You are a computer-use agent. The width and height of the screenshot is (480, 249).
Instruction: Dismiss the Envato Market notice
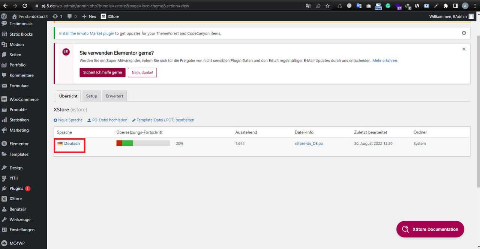point(464,33)
